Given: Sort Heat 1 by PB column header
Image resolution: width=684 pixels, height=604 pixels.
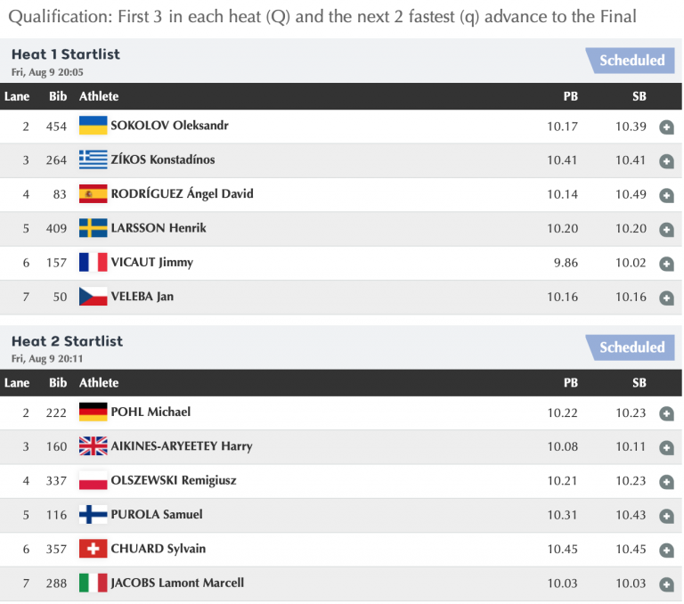Looking at the screenshot, I should point(571,96).
